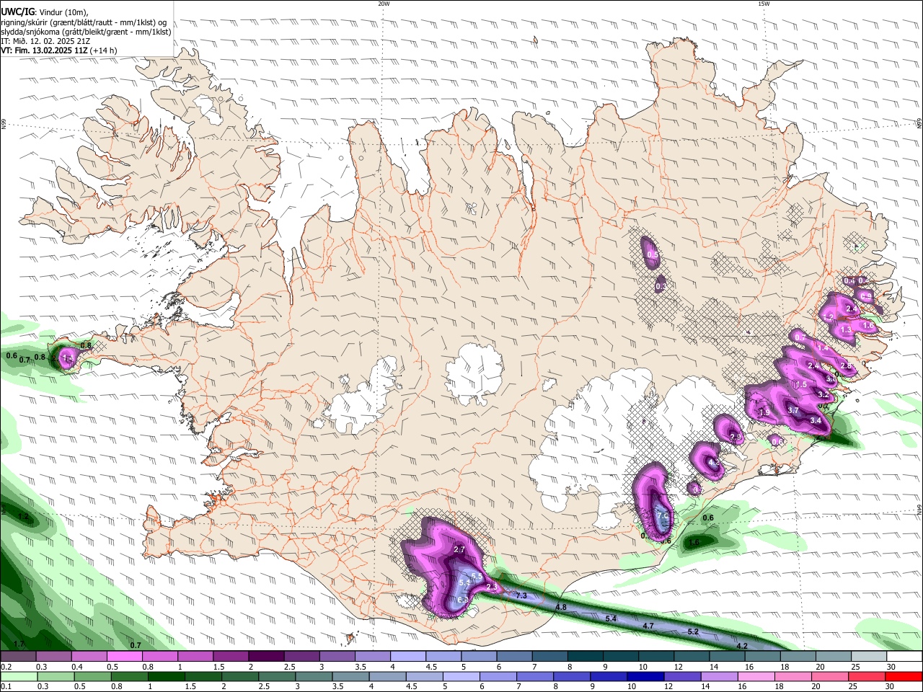923x692 pixels.
Task: Click the "15W" longitude label at top
Action: [764, 4]
